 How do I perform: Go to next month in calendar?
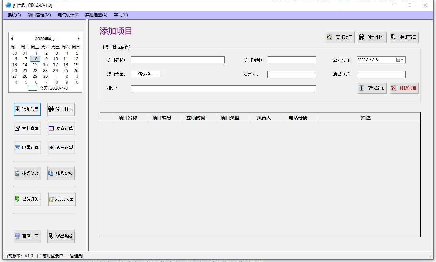(78, 39)
